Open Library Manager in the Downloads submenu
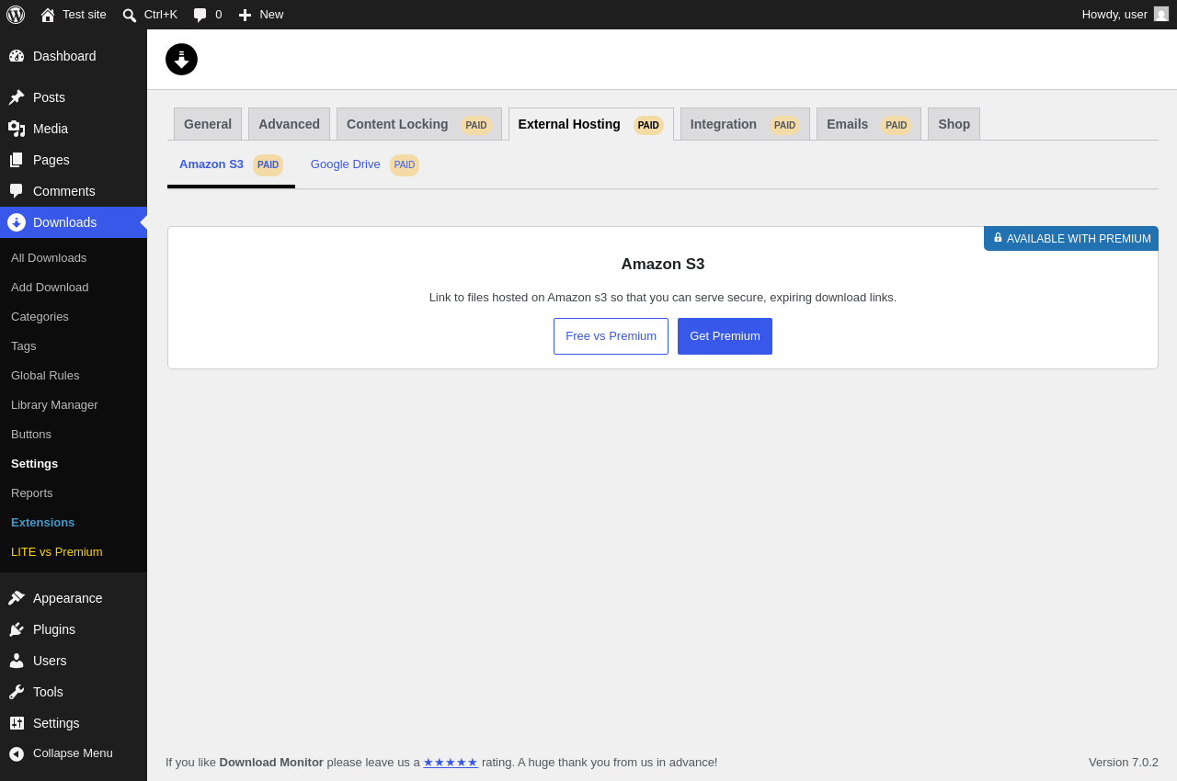 coord(54,404)
